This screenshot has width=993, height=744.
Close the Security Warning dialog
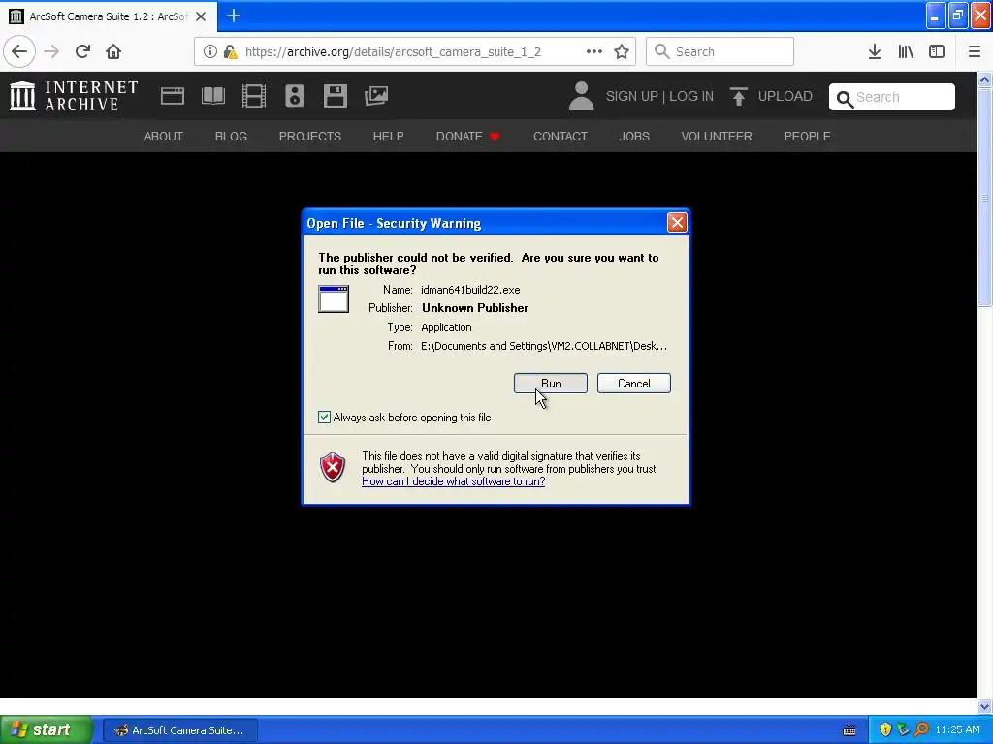677,222
